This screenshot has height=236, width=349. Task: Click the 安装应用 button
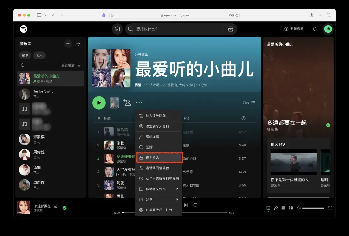tap(294, 29)
